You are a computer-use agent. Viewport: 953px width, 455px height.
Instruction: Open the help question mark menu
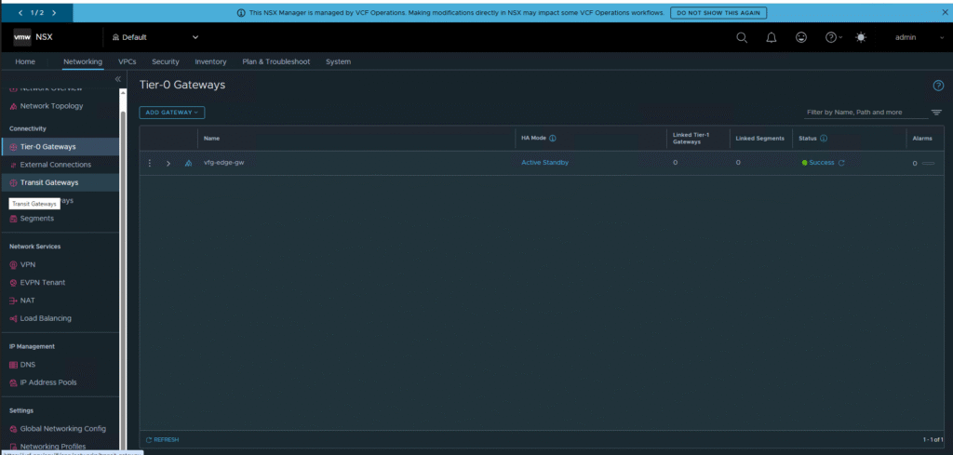(x=831, y=37)
